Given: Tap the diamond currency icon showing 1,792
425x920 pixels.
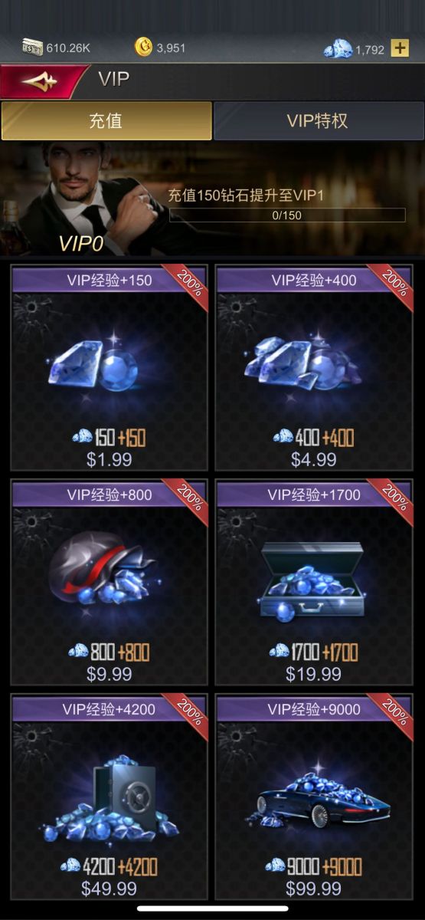Looking at the screenshot, I should tap(338, 49).
